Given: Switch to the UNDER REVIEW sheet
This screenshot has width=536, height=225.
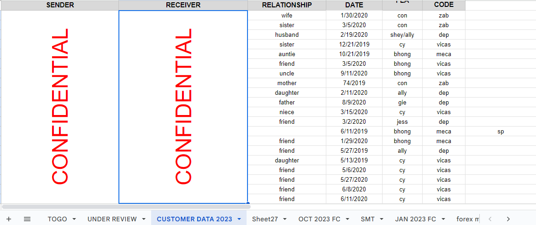Looking at the screenshot, I should tap(112, 219).
